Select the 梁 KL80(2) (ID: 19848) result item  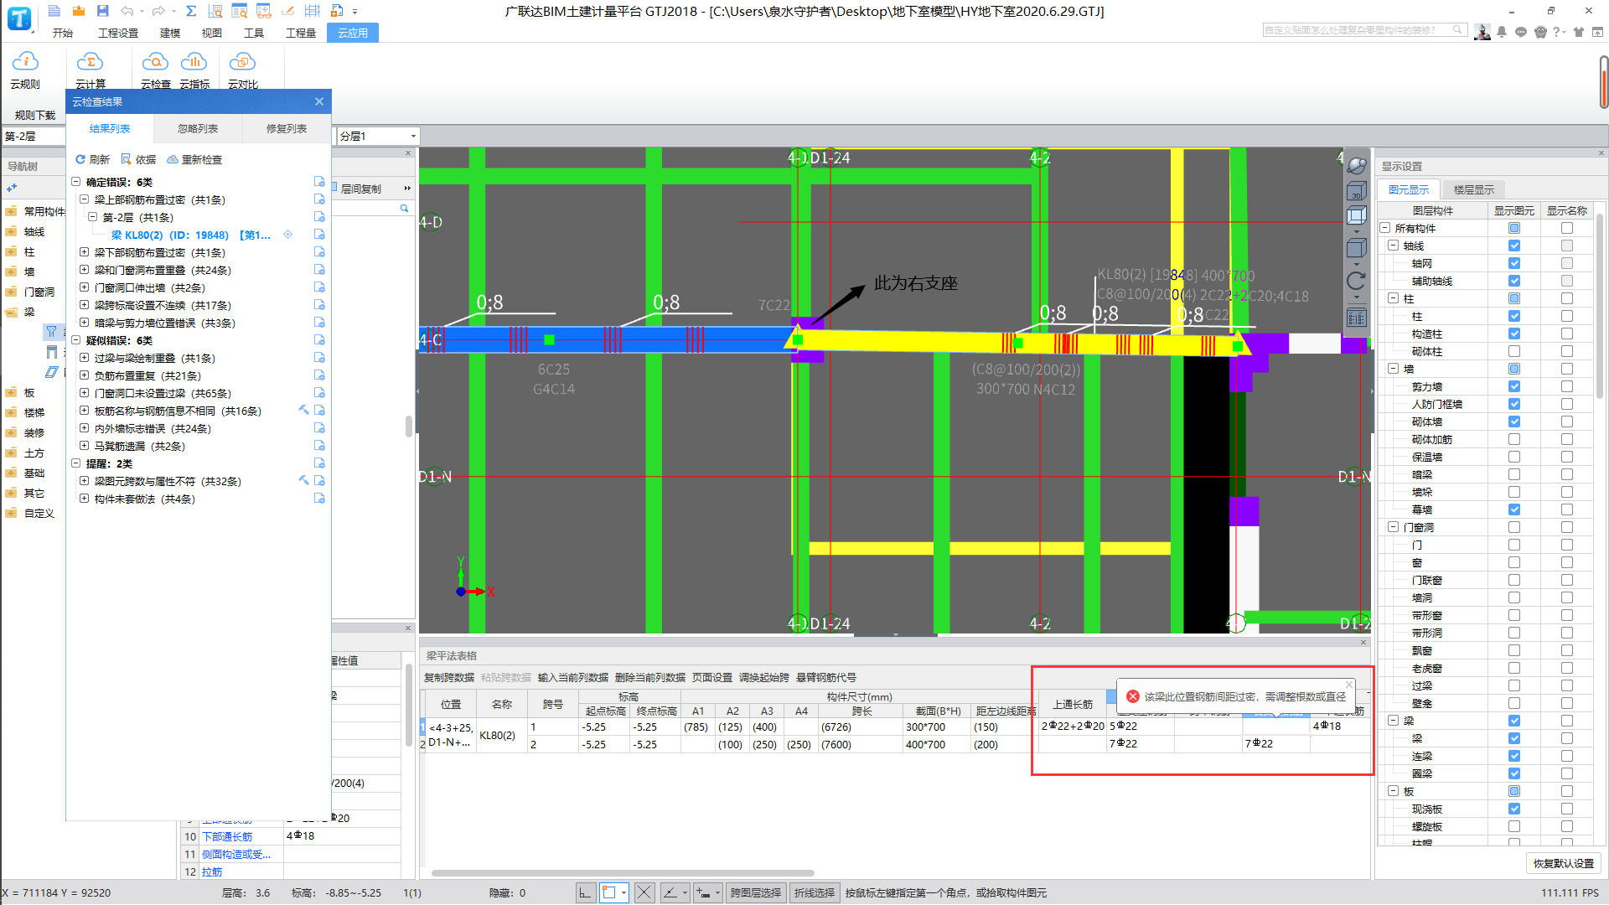(191, 235)
